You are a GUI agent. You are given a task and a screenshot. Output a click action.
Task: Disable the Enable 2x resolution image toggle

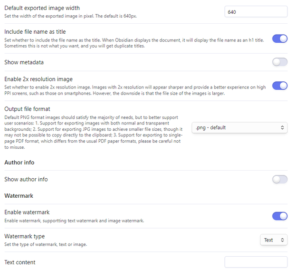(x=280, y=86)
